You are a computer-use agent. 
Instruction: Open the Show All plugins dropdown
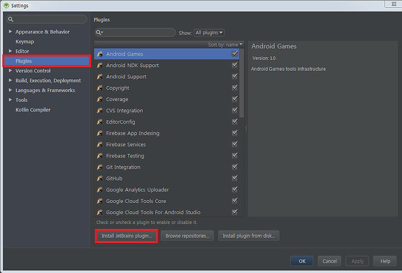coord(209,32)
